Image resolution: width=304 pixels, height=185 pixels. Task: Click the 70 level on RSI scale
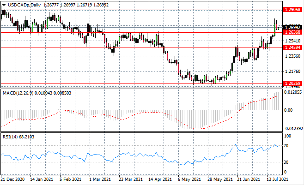click(x=287, y=146)
